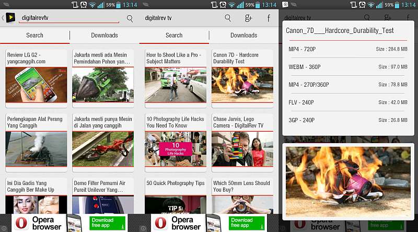Select MP4 - 720P download option
This screenshot has width=418, height=232.
point(348,49)
